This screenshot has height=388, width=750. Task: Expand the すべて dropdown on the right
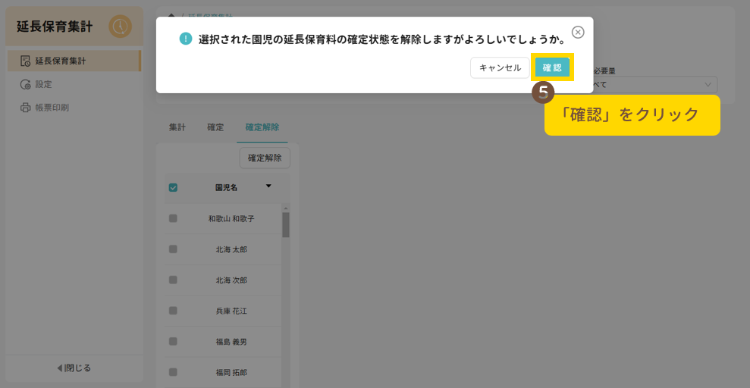(x=708, y=84)
